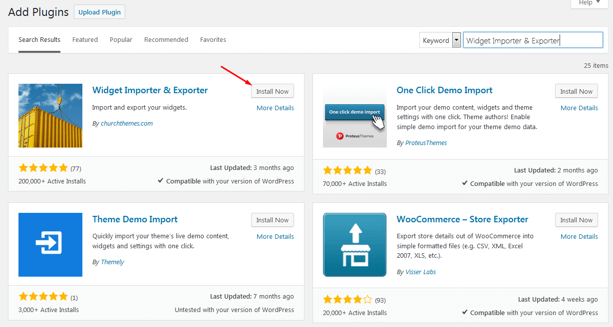
Task: Click the star rating of One Click Demo Import
Action: click(347, 170)
